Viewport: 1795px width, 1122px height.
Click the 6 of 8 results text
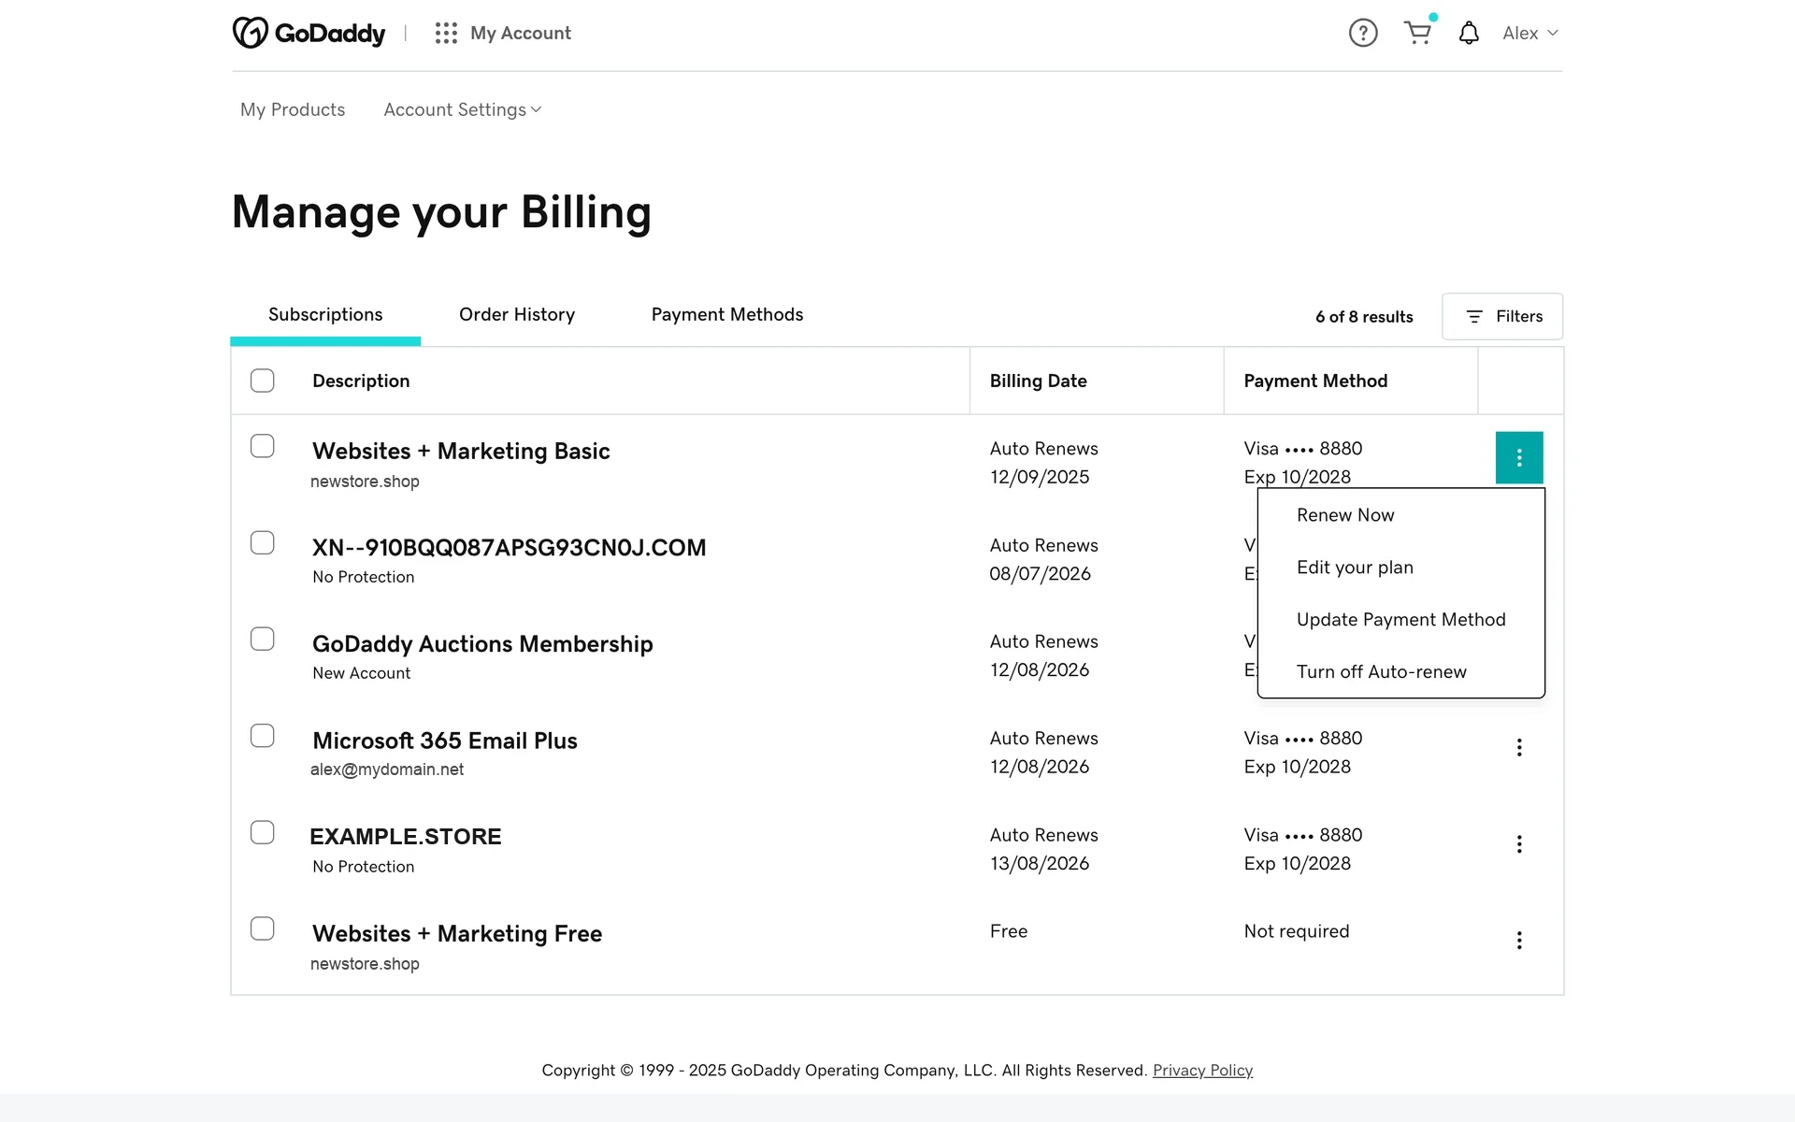coord(1364,317)
